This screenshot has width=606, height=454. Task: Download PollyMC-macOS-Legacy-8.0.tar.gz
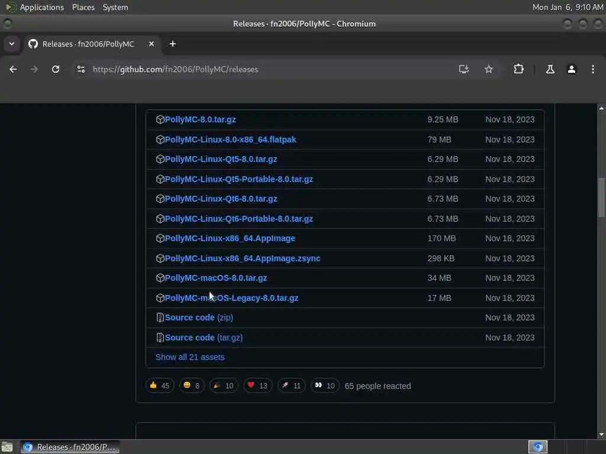tap(231, 298)
